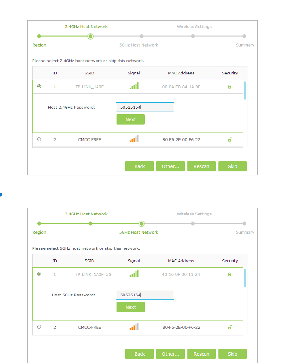The width and height of the screenshot is (285, 363).
Task: Click lock icon for TP-LINK_1A0F row
Action: pos(229,87)
